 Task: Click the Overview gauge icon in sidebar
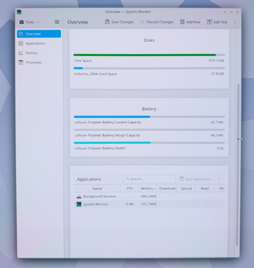pos(21,34)
